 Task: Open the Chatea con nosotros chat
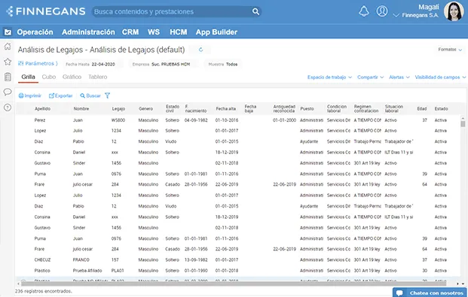pos(430,292)
